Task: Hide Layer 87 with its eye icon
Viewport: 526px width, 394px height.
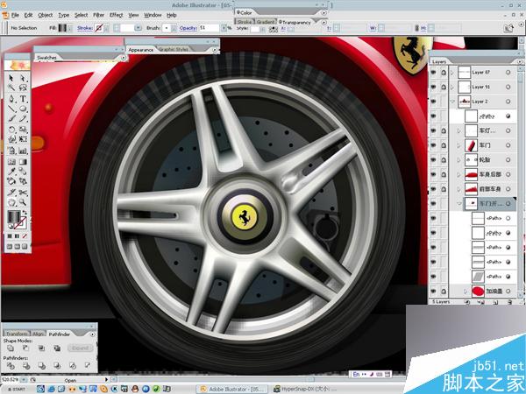Action: pos(433,72)
